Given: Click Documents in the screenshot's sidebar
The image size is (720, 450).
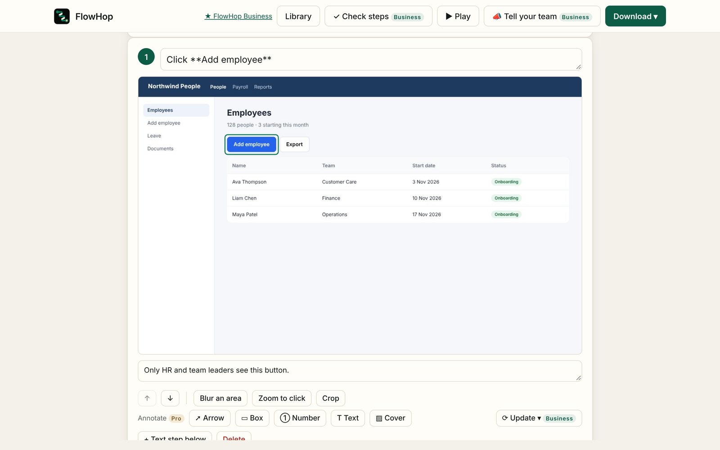Looking at the screenshot, I should pos(160,148).
